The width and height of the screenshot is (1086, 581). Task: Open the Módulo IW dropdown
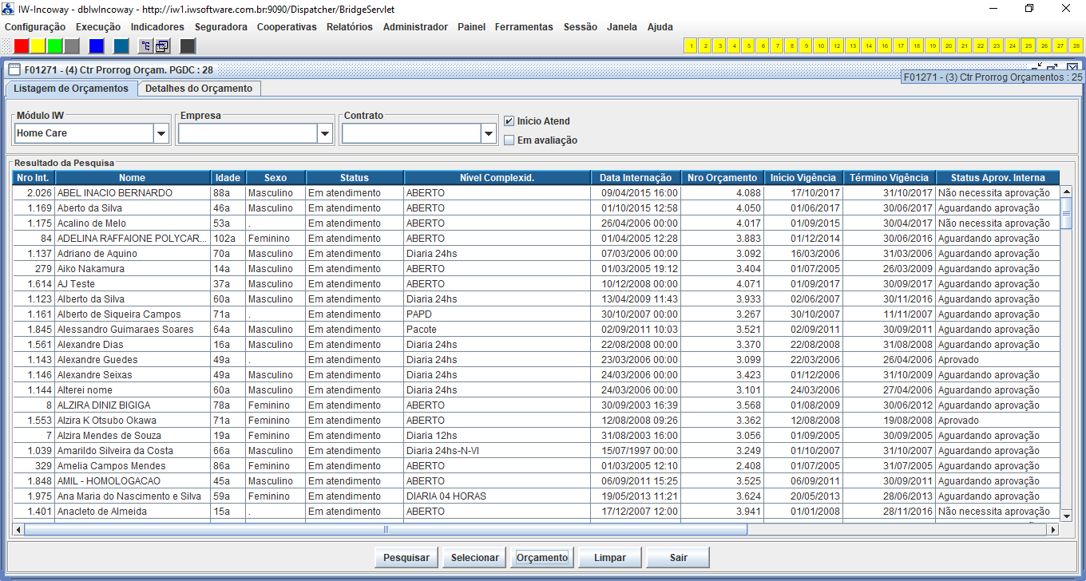pos(161,134)
